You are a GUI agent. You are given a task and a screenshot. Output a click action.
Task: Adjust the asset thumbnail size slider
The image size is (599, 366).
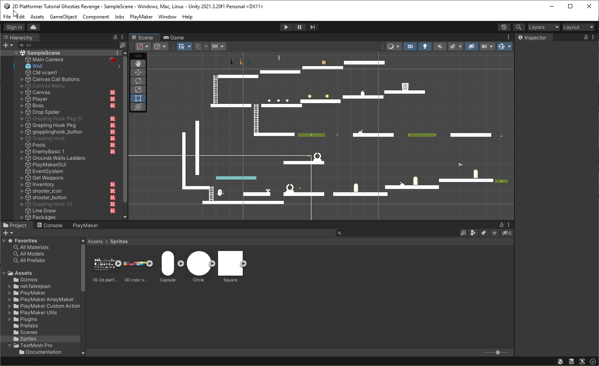(x=498, y=352)
